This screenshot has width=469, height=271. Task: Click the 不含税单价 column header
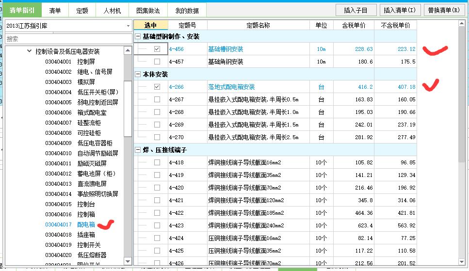[395, 25]
